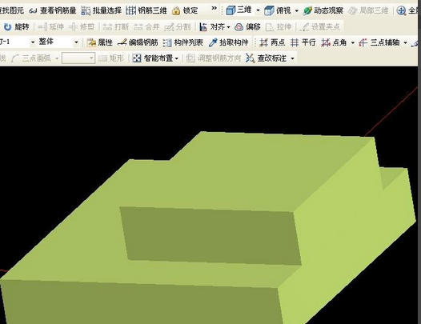Click the 合并 merge tool
421x324 pixels.
pyautogui.click(x=146, y=27)
